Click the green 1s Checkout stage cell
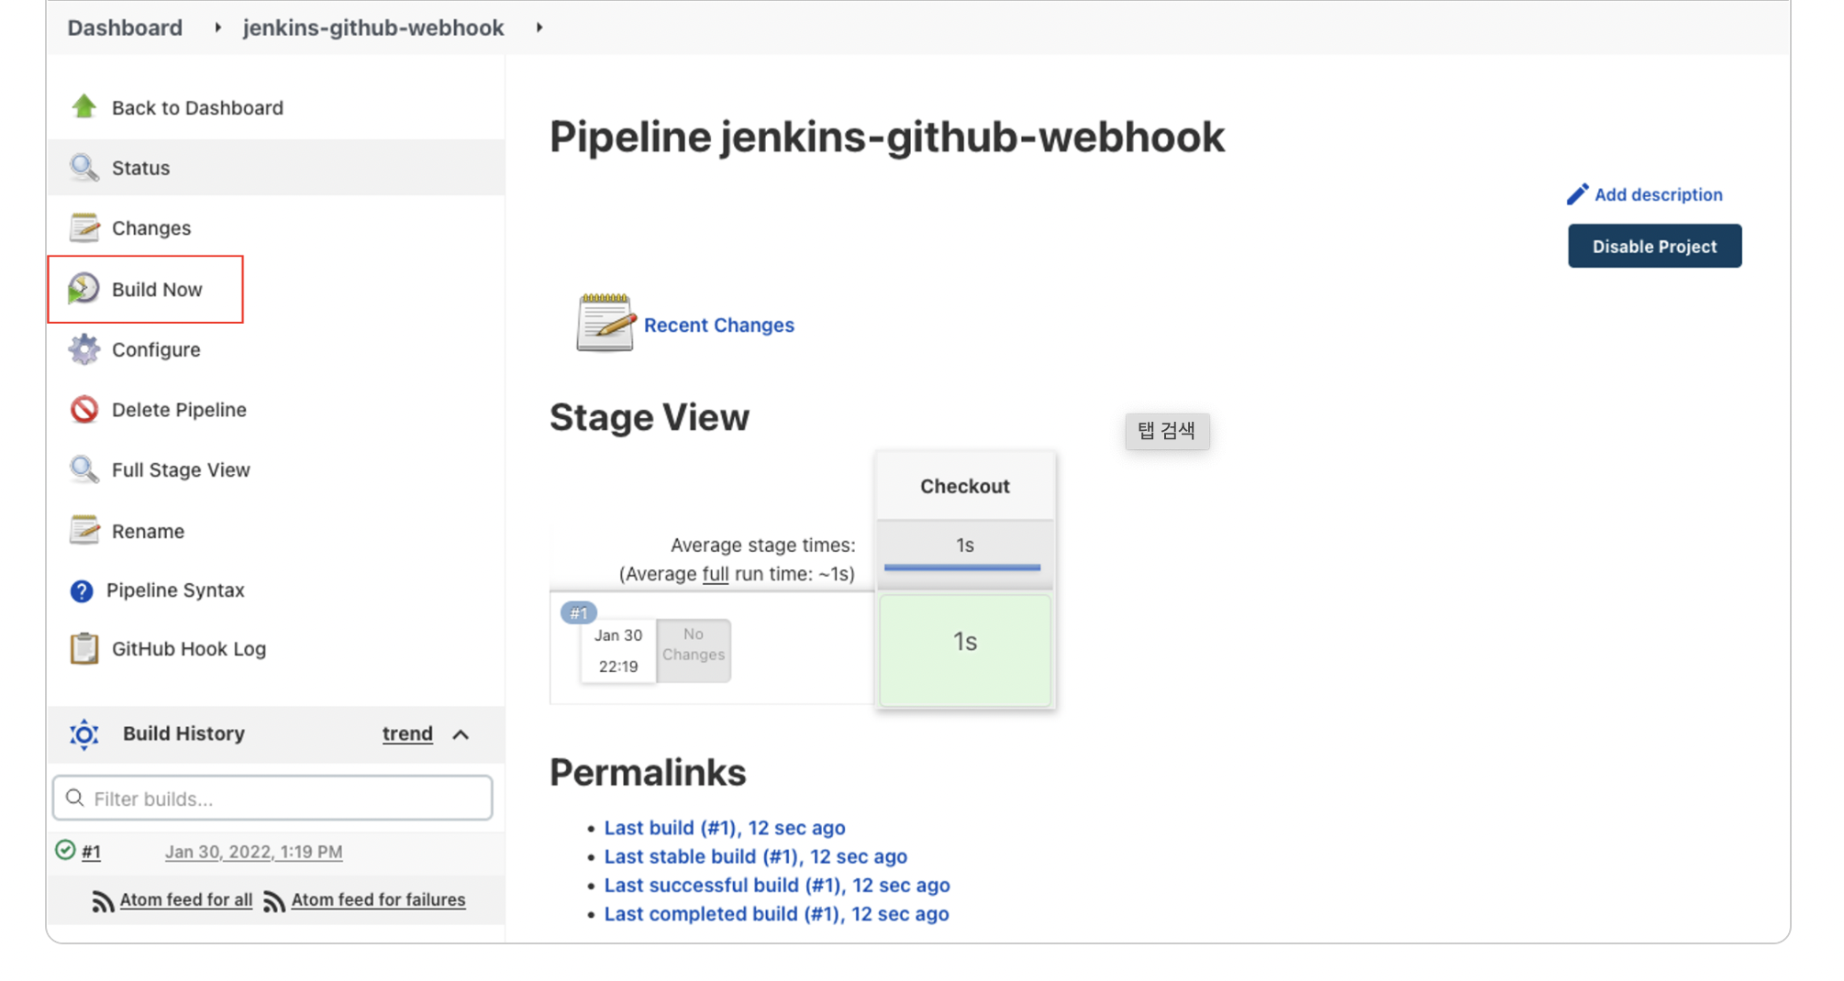This screenshot has height=981, width=1844. (965, 650)
